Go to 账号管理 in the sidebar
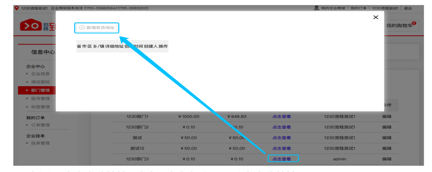Viewport: 432px width, 172px height. pyautogui.click(x=41, y=99)
